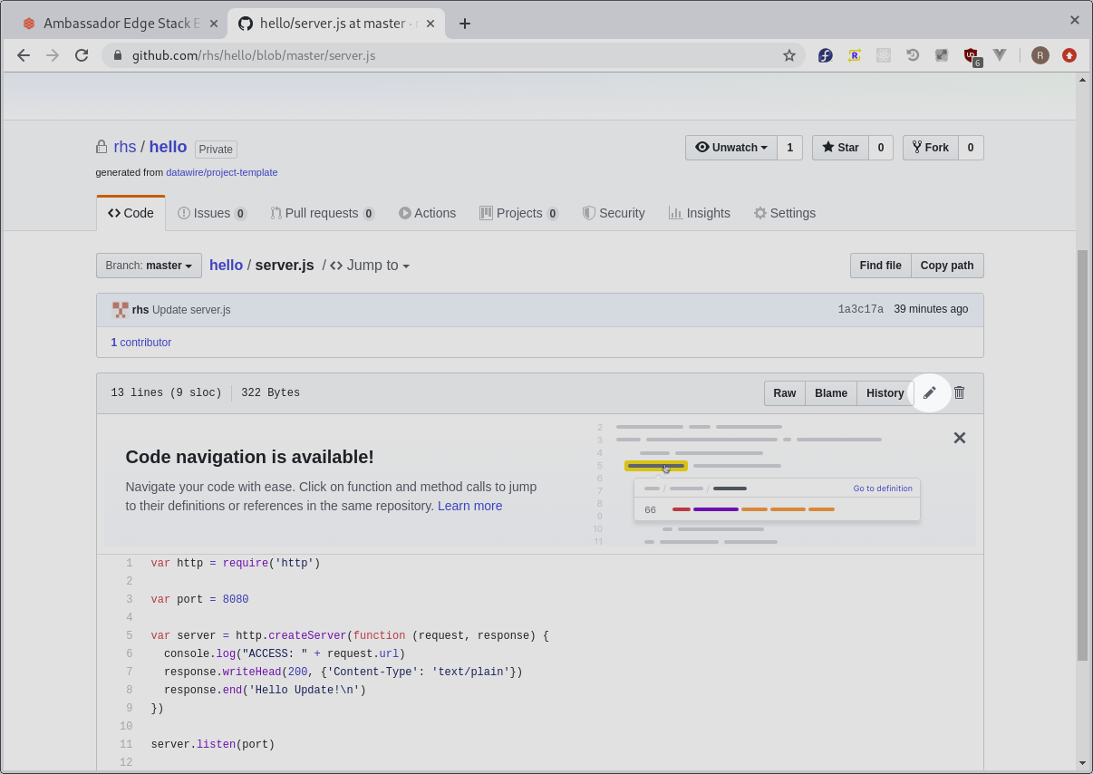The image size is (1093, 774).
Task: Click the trash delete file icon
Action: 960,392
